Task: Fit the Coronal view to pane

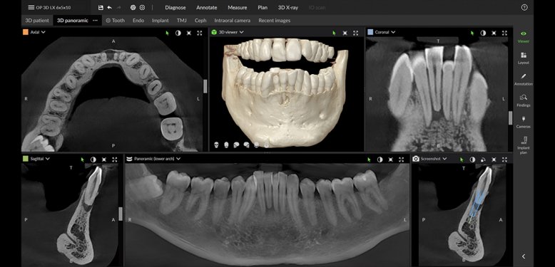Action: 494,33
